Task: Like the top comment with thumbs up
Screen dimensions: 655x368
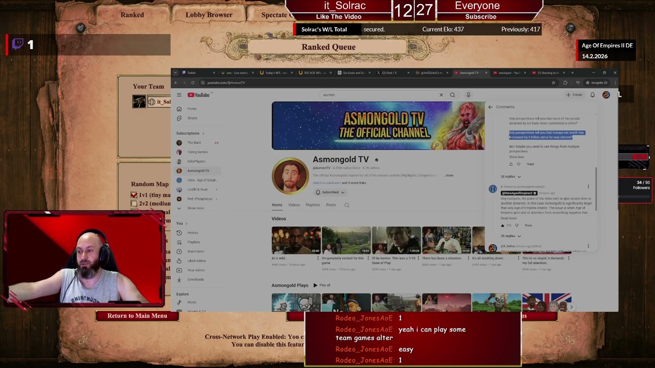Action: pyautogui.click(x=511, y=164)
